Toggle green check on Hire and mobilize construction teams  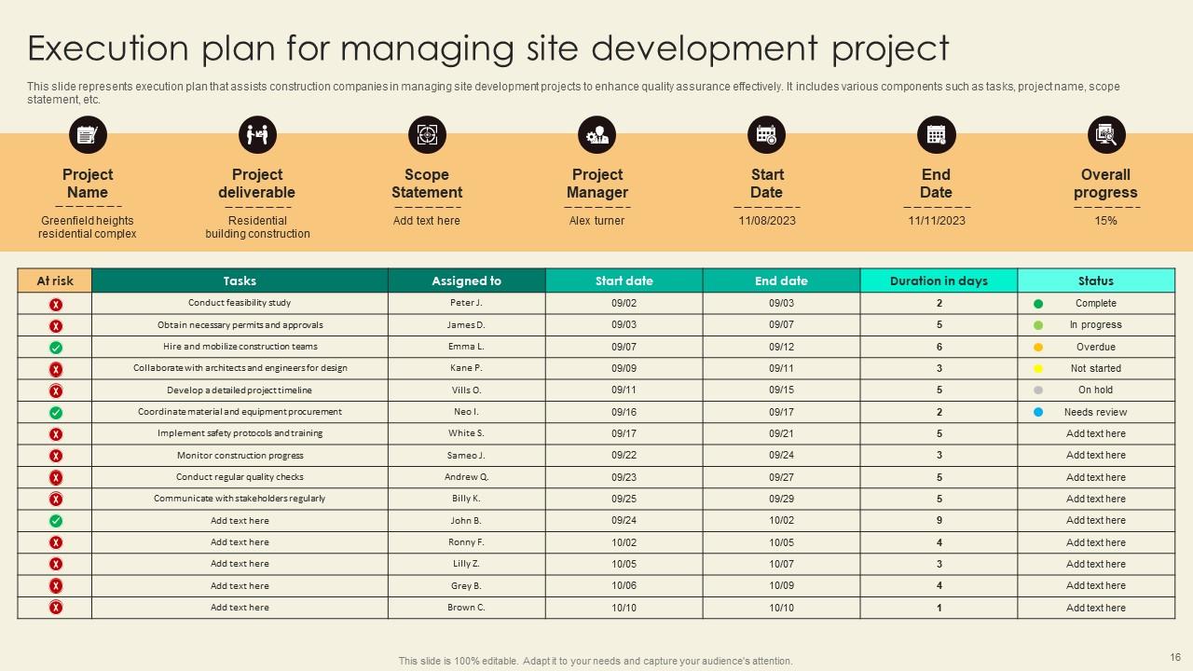[x=53, y=346]
